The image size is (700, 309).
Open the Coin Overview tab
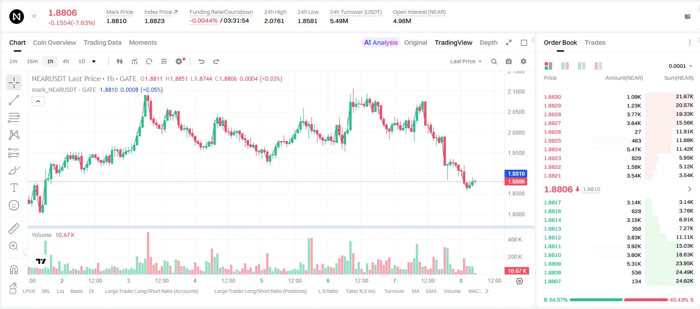tap(55, 42)
